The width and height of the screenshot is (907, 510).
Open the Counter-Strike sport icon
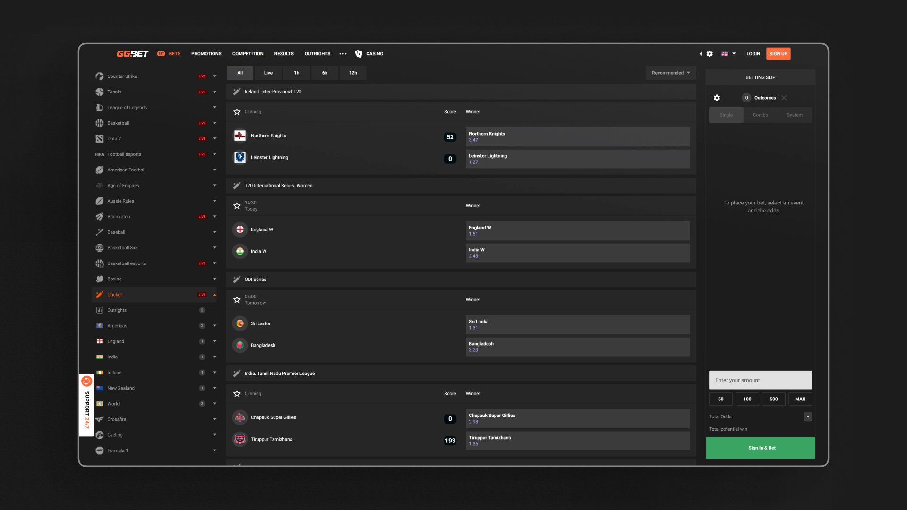coord(100,76)
